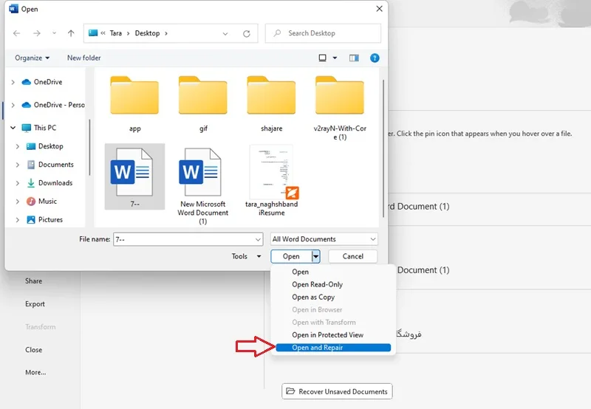Select the tara_naghshbandiResume file
This screenshot has width=591, height=409.
coord(271,181)
